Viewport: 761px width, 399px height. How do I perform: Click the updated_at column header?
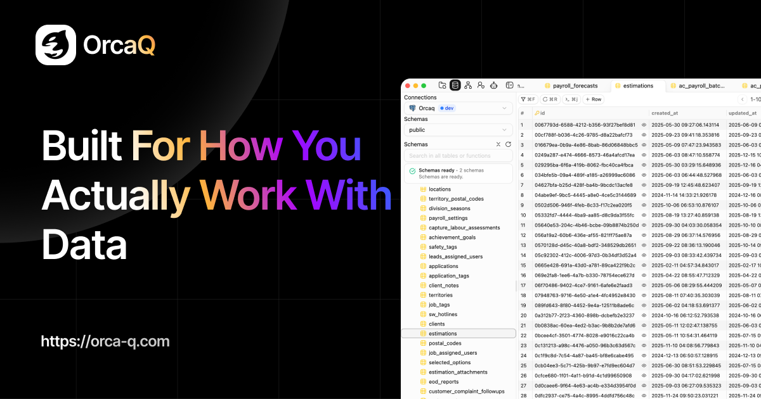point(743,113)
